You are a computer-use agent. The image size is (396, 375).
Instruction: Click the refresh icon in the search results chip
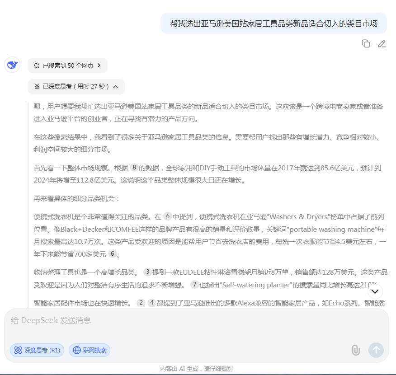coord(37,66)
